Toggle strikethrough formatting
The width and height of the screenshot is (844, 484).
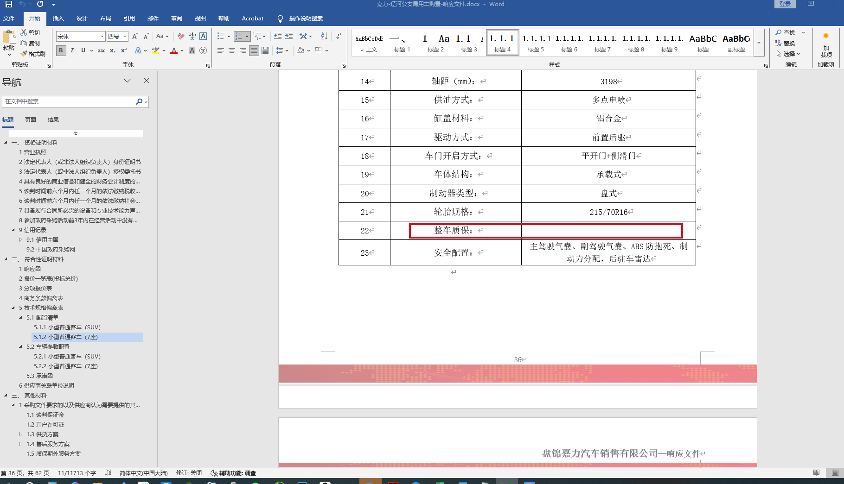102,50
